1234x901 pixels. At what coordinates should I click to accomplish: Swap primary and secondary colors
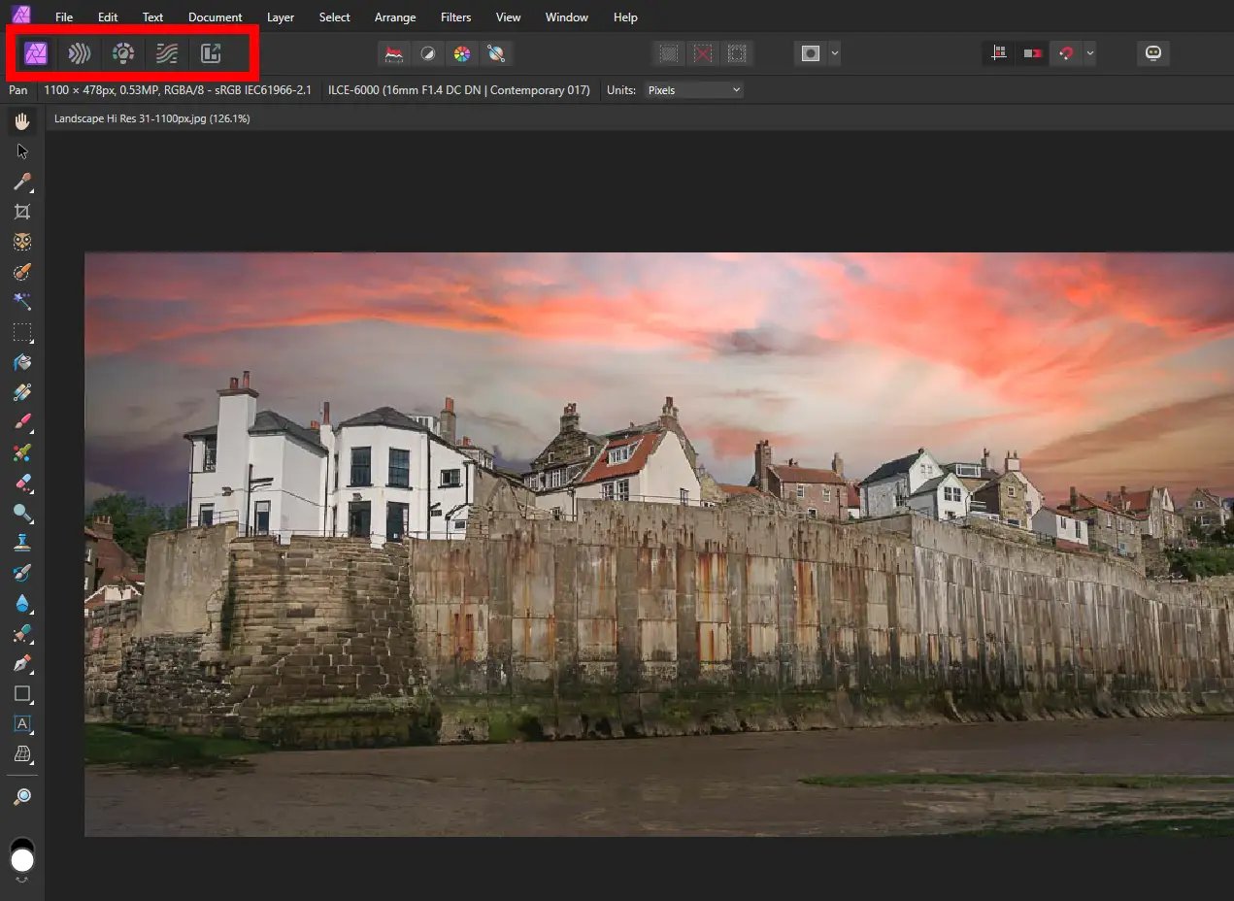point(22,880)
